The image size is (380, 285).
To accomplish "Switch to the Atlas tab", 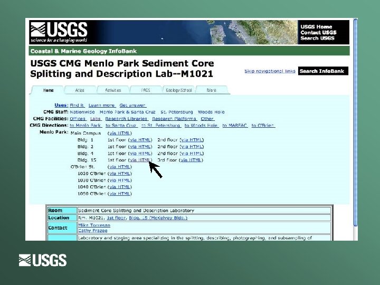I will coord(80,90).
